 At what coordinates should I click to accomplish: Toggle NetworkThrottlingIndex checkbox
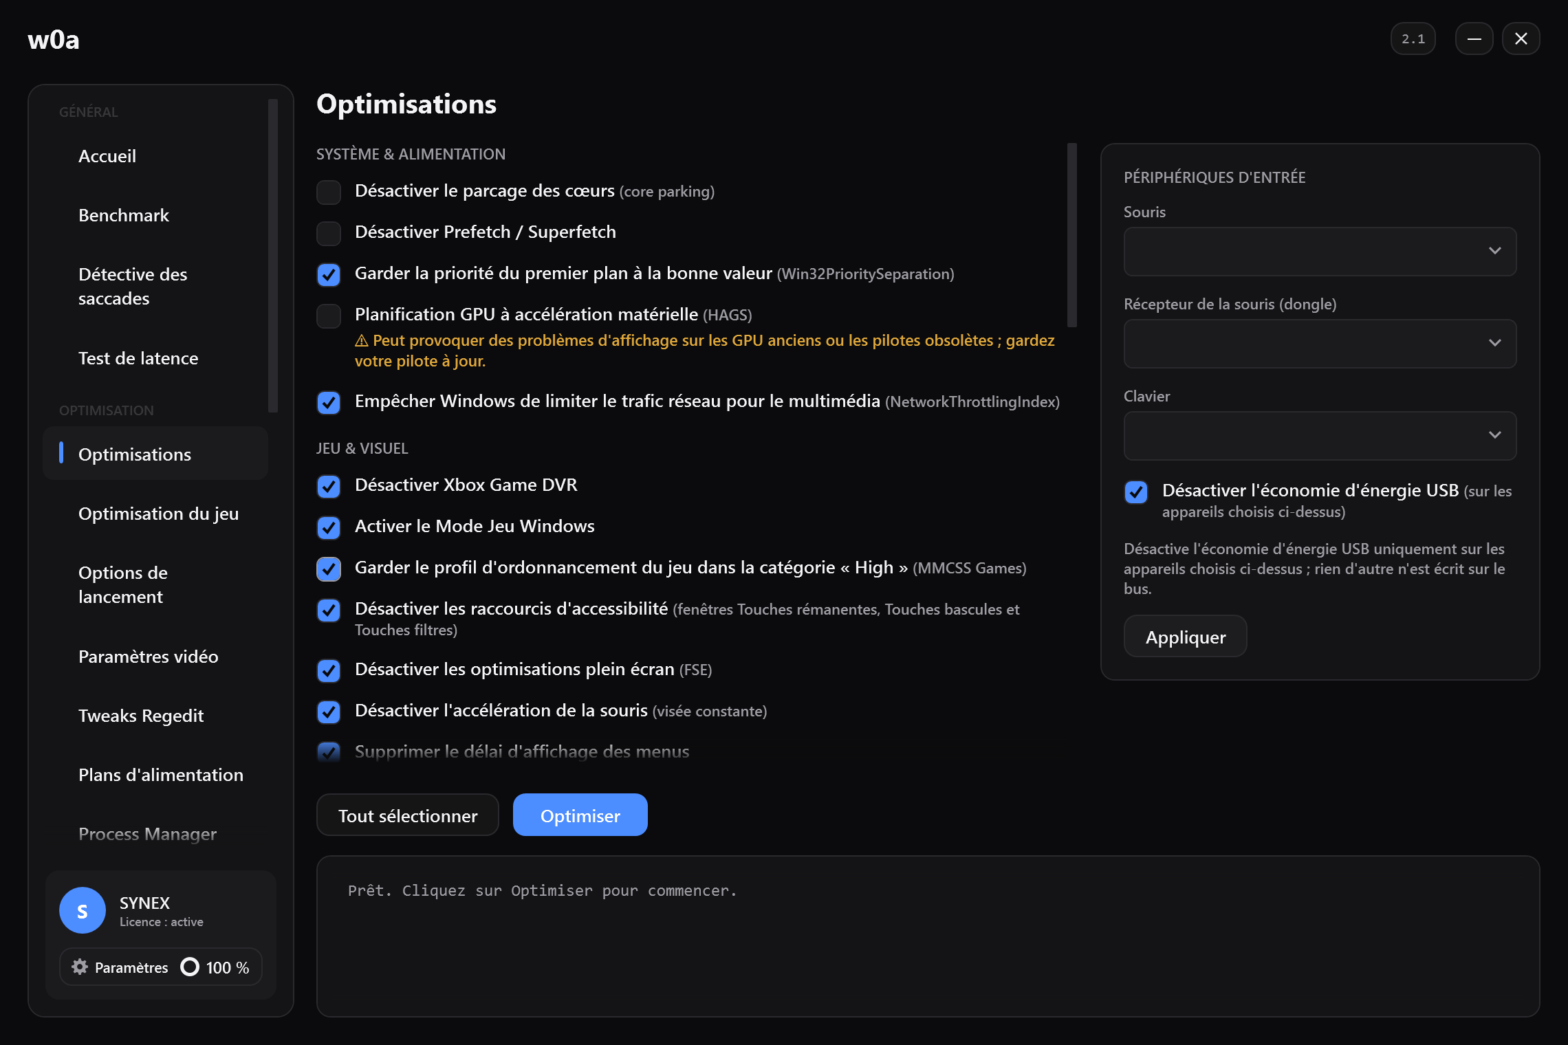(329, 402)
